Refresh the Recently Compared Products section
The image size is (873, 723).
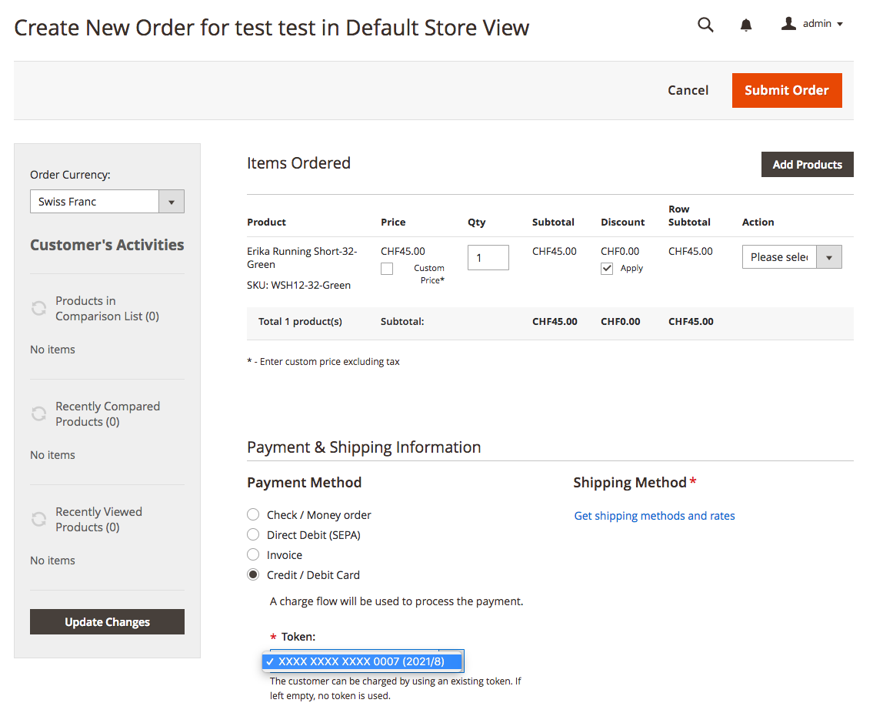(38, 414)
